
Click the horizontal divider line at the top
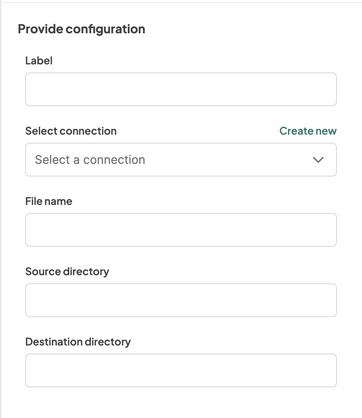181,2
